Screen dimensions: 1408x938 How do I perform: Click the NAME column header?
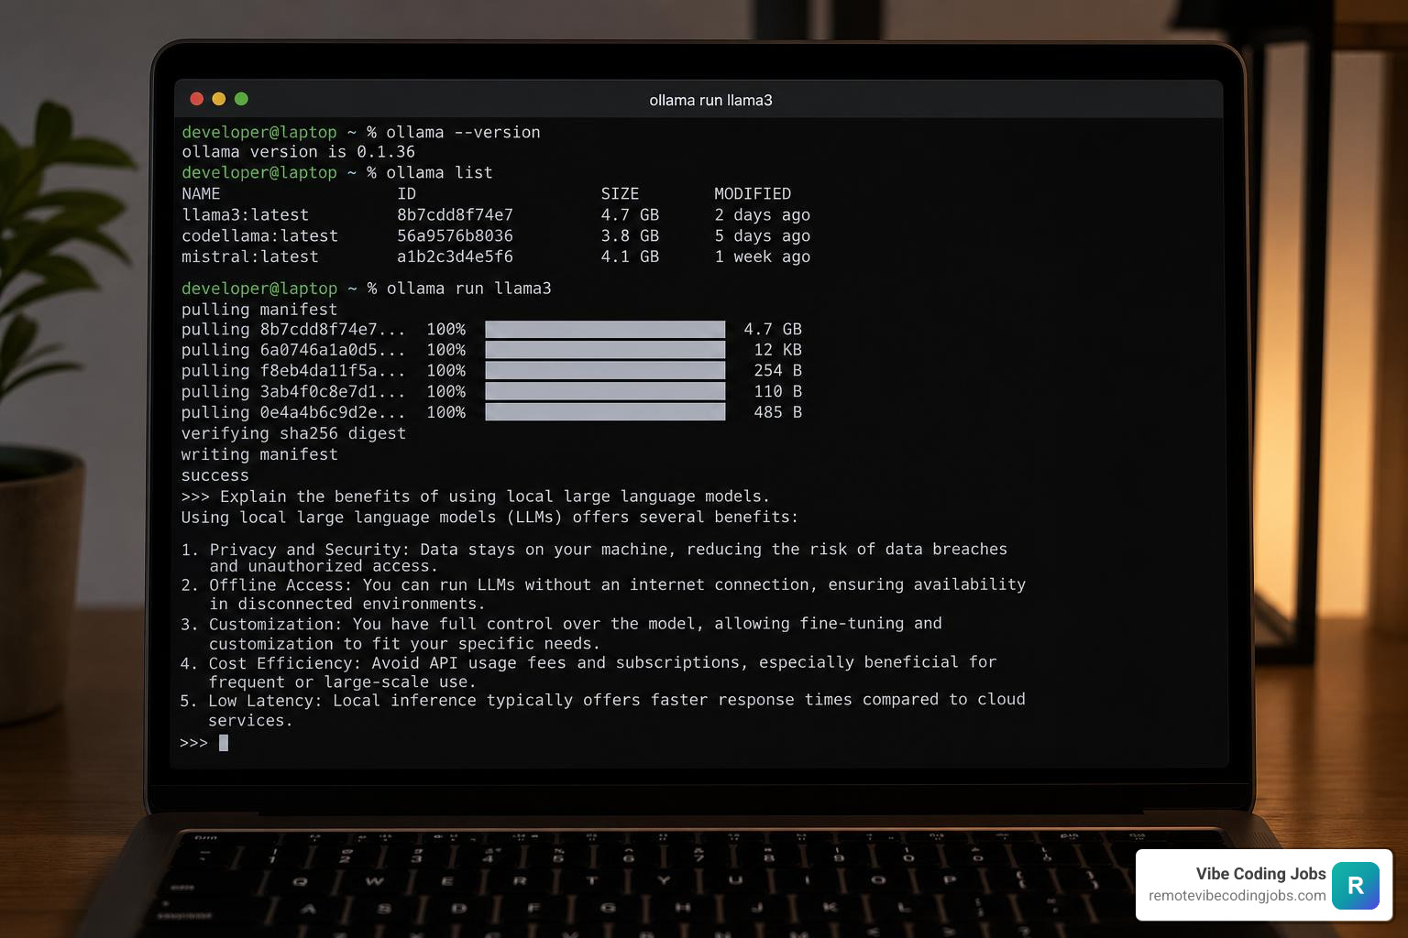pyautogui.click(x=201, y=194)
